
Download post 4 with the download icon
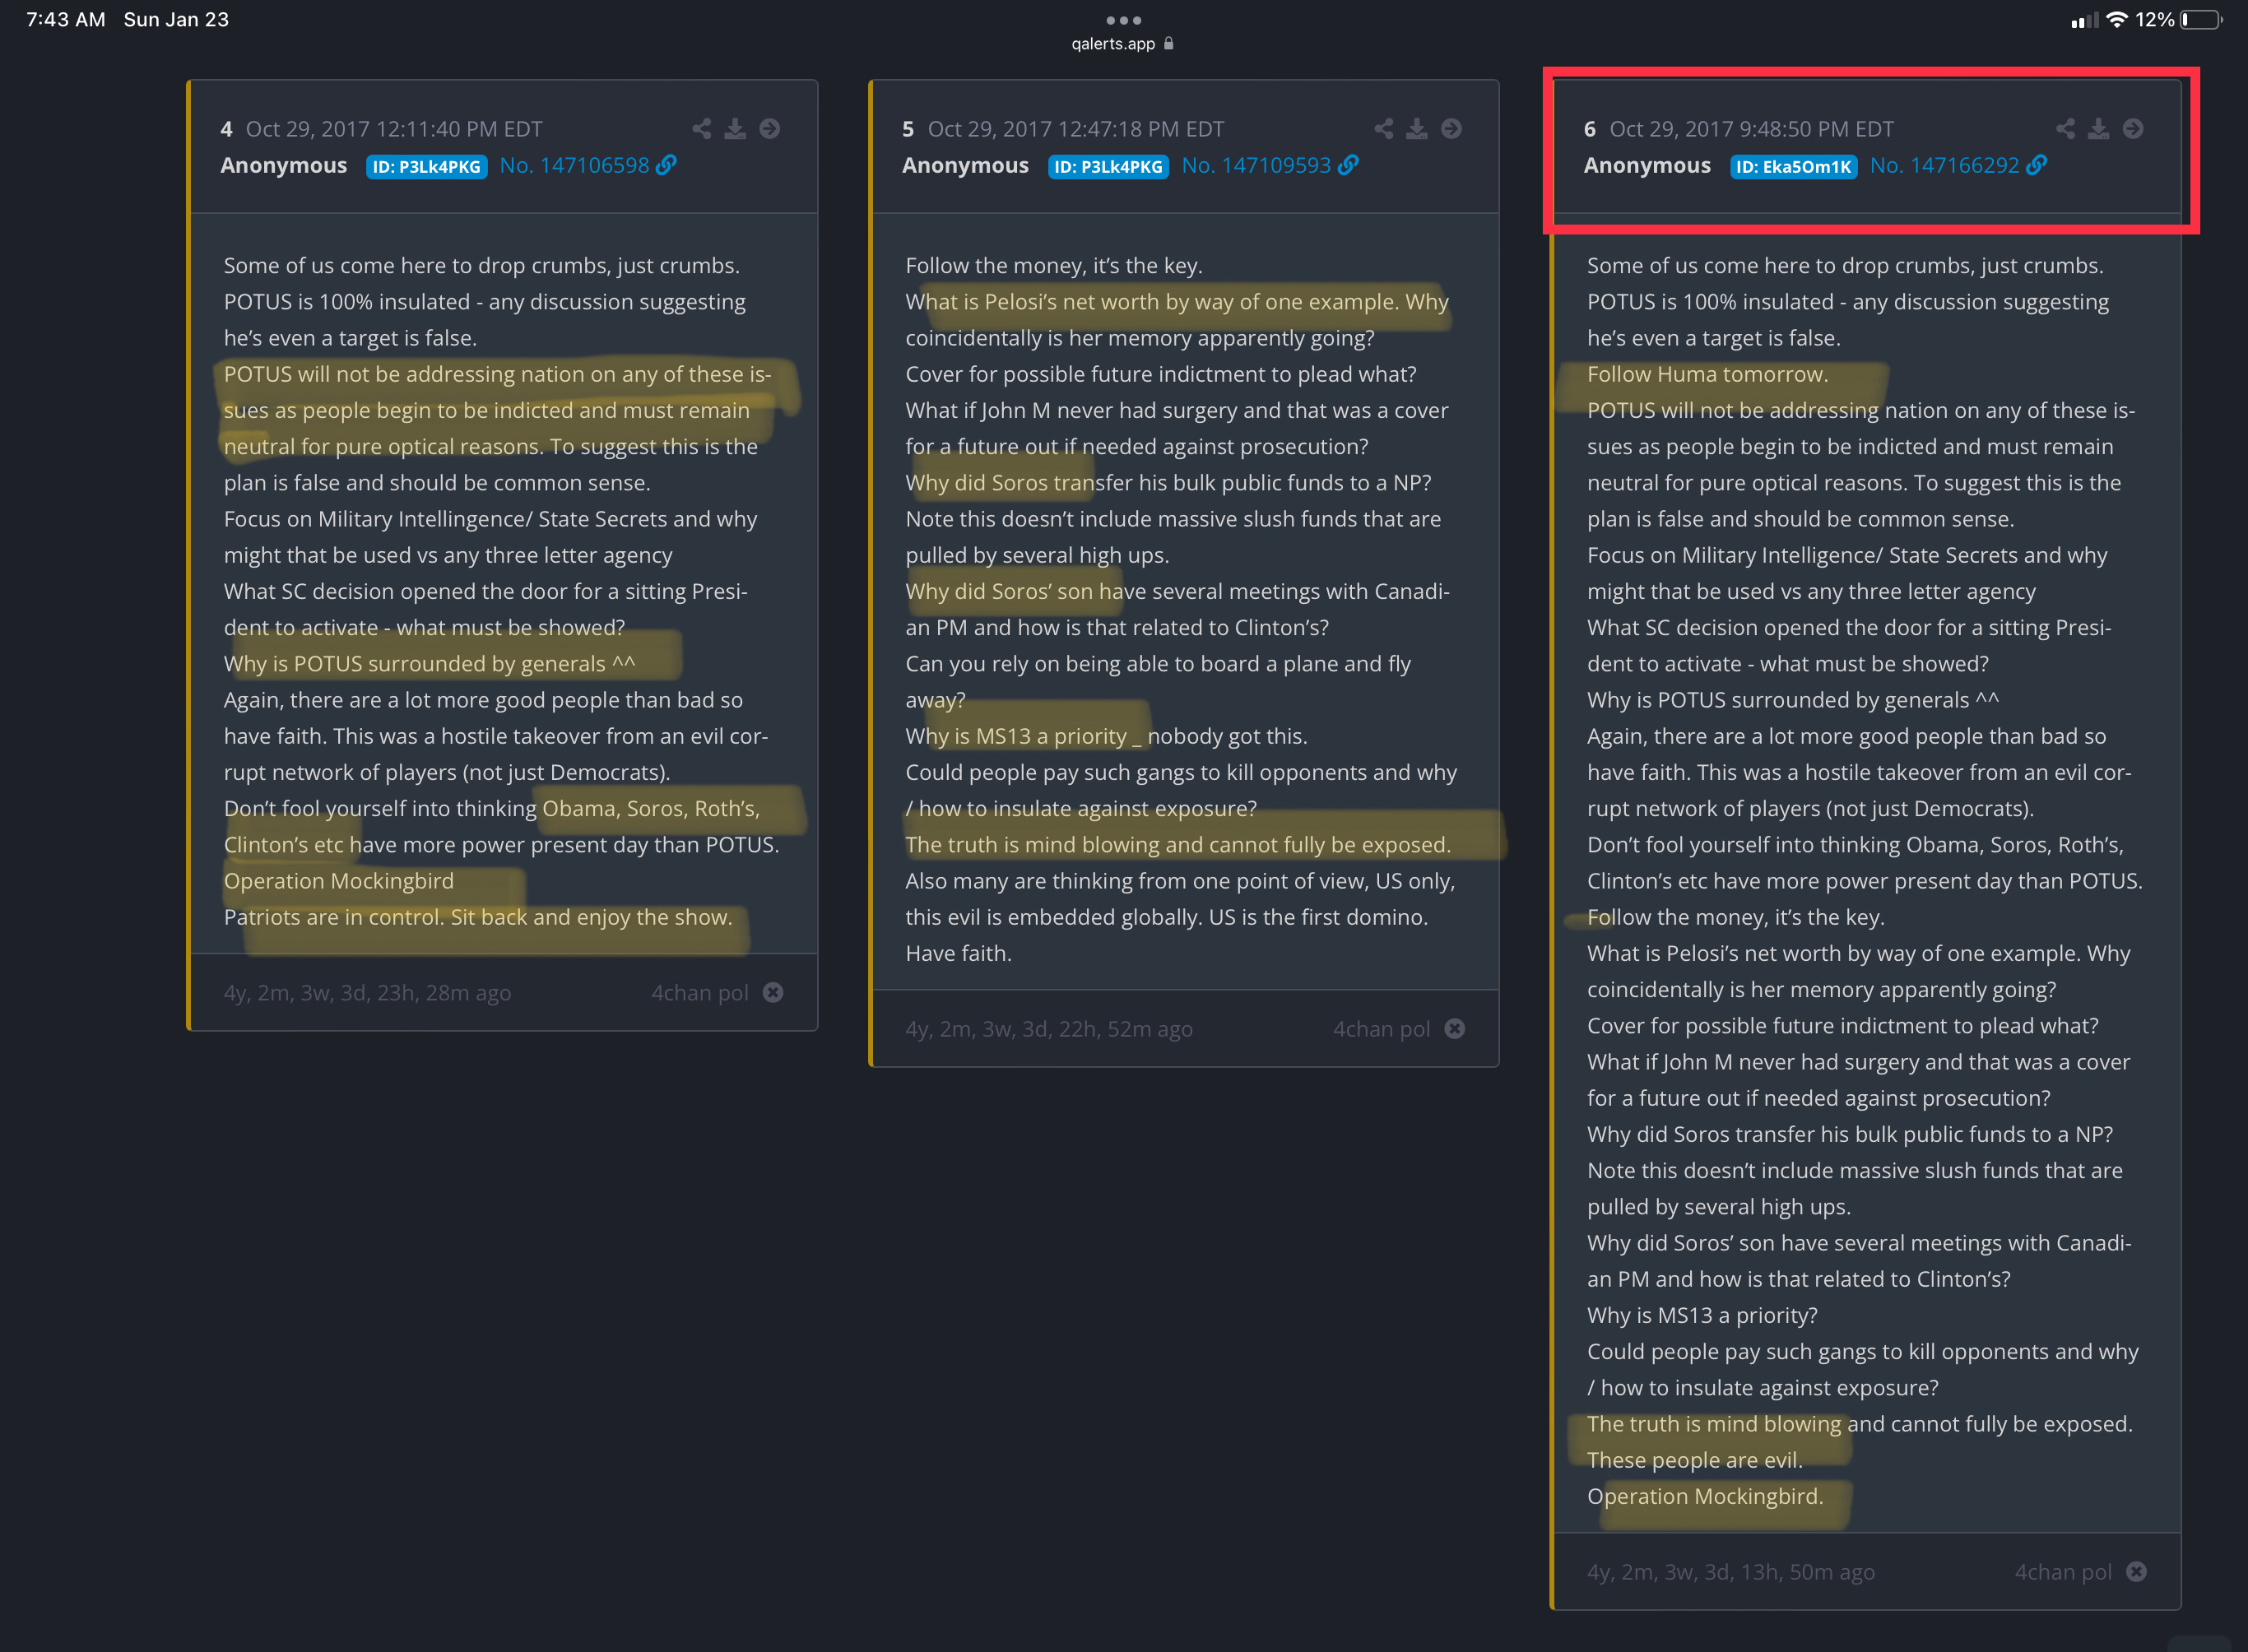(x=735, y=129)
